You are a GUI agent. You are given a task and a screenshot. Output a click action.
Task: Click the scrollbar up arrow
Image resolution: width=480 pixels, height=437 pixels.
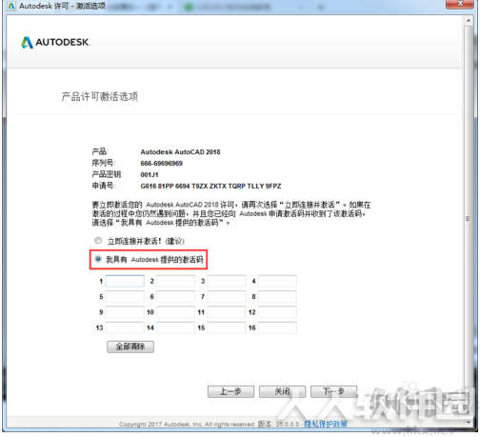click(x=469, y=21)
